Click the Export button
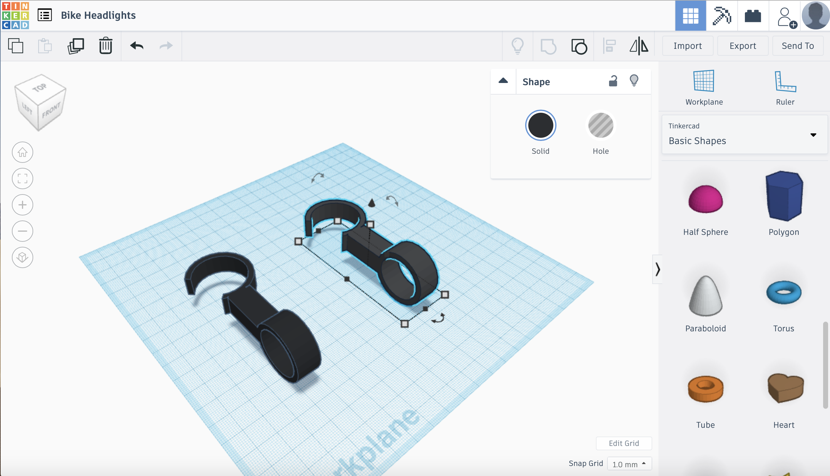Screen dimensions: 830x476 (x=742, y=46)
